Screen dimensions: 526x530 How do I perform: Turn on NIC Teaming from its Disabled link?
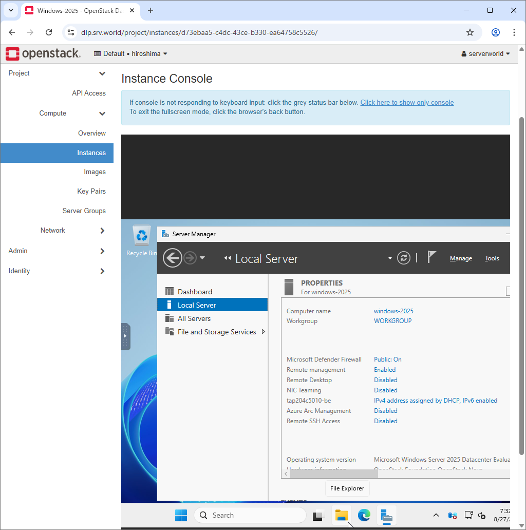[x=385, y=390]
